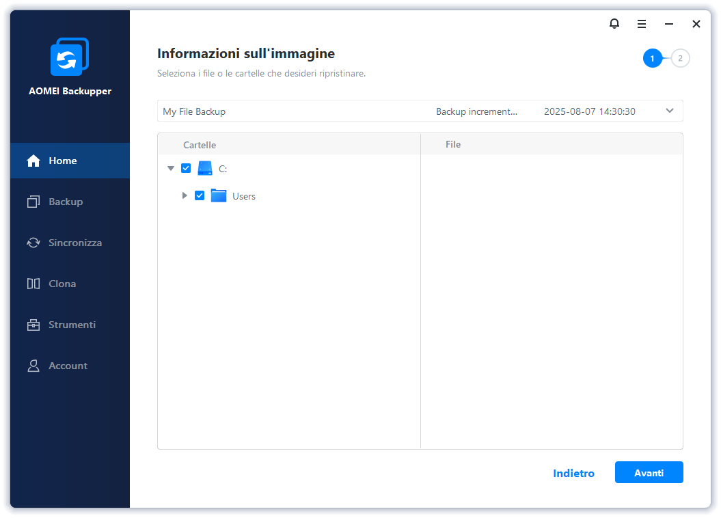
Task: Uncheck the C: drive checkbox
Action: pyautogui.click(x=186, y=168)
